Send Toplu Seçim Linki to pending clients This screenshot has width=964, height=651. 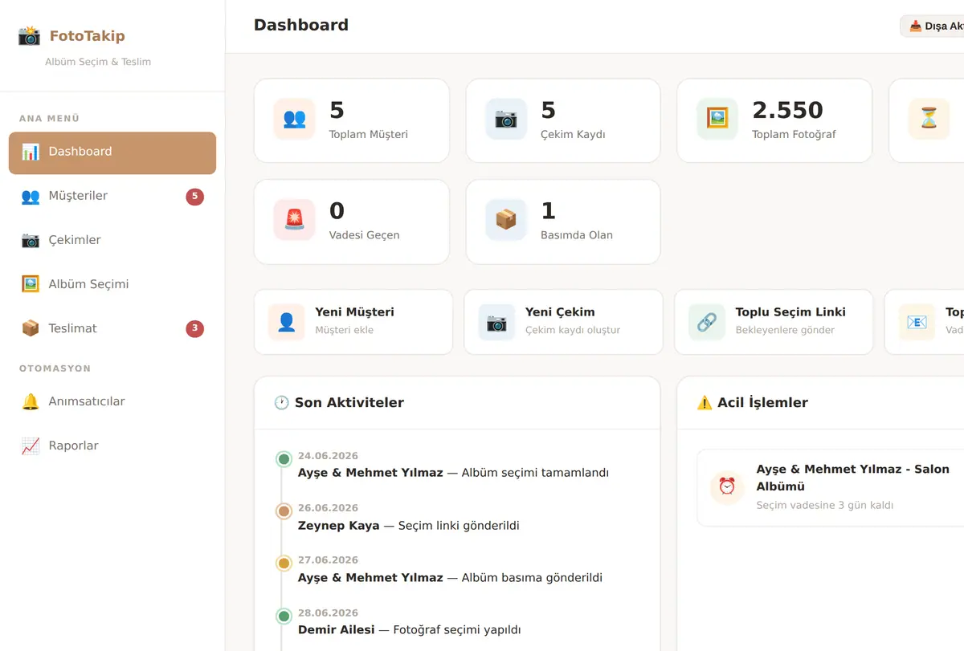click(774, 322)
